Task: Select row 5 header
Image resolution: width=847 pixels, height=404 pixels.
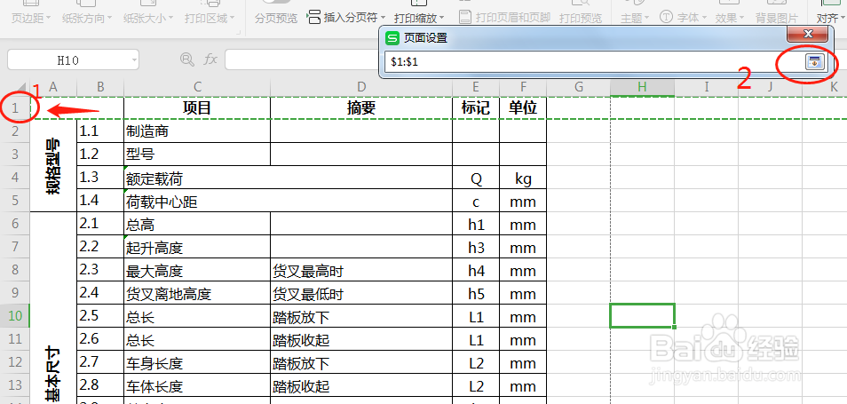Action: (15, 201)
